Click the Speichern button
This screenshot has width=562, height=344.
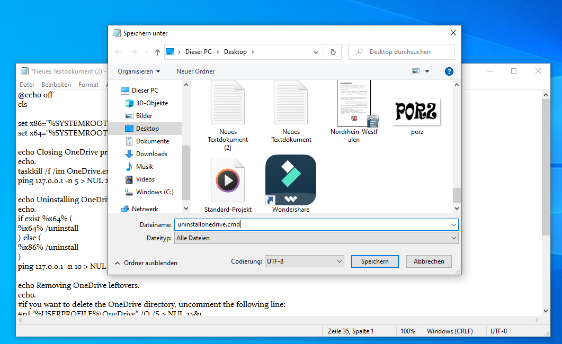pyautogui.click(x=374, y=261)
